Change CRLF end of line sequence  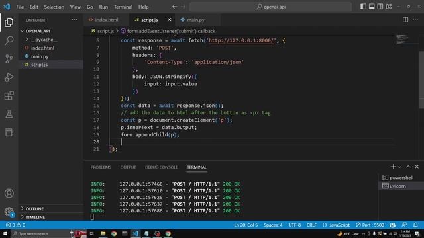tap(311, 225)
